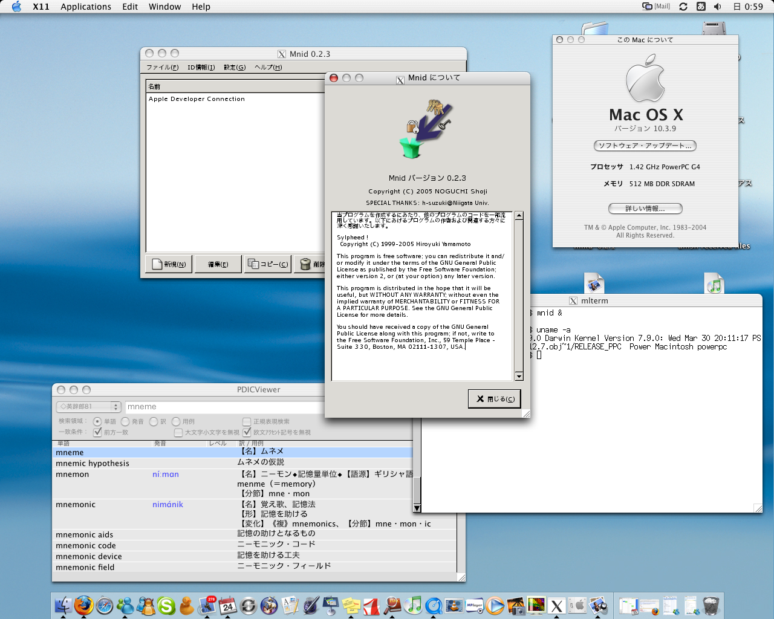
Task: Open the Window menu in menu bar
Action: pos(164,7)
